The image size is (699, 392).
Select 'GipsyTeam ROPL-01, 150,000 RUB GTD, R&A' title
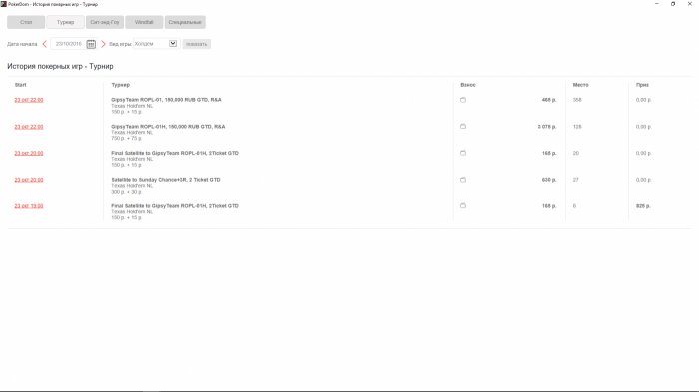coord(166,100)
